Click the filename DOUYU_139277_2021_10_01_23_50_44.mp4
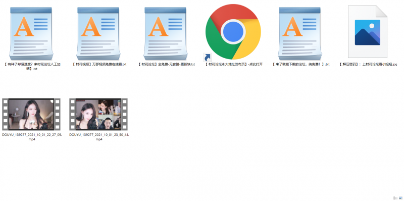The image size is (404, 201). tap(99, 137)
